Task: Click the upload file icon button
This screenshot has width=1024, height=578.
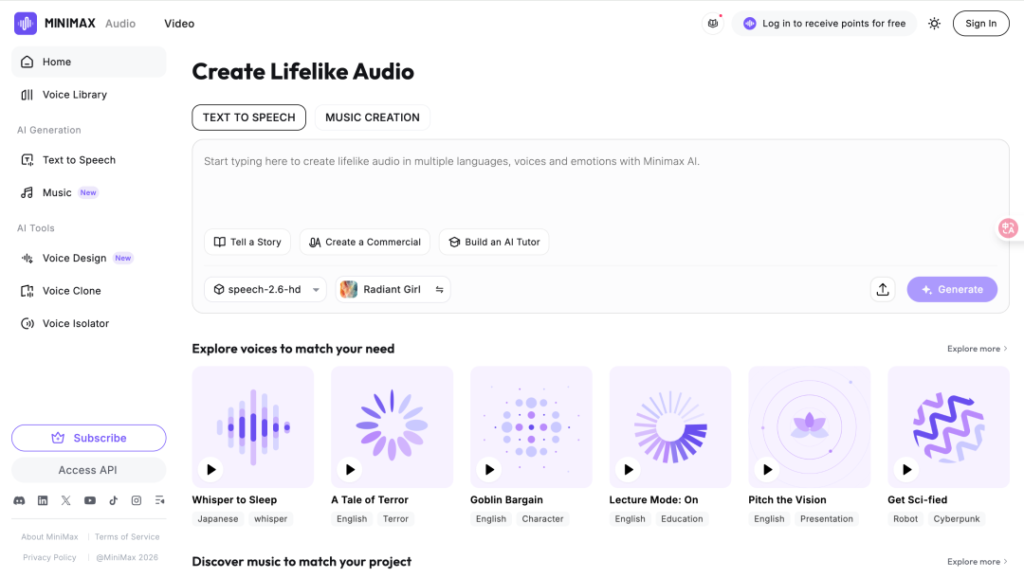Action: tap(883, 289)
